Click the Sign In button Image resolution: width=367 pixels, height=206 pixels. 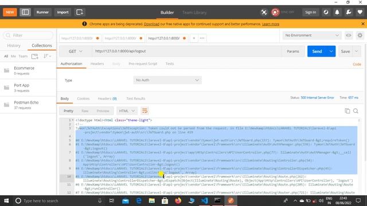[x=311, y=12]
